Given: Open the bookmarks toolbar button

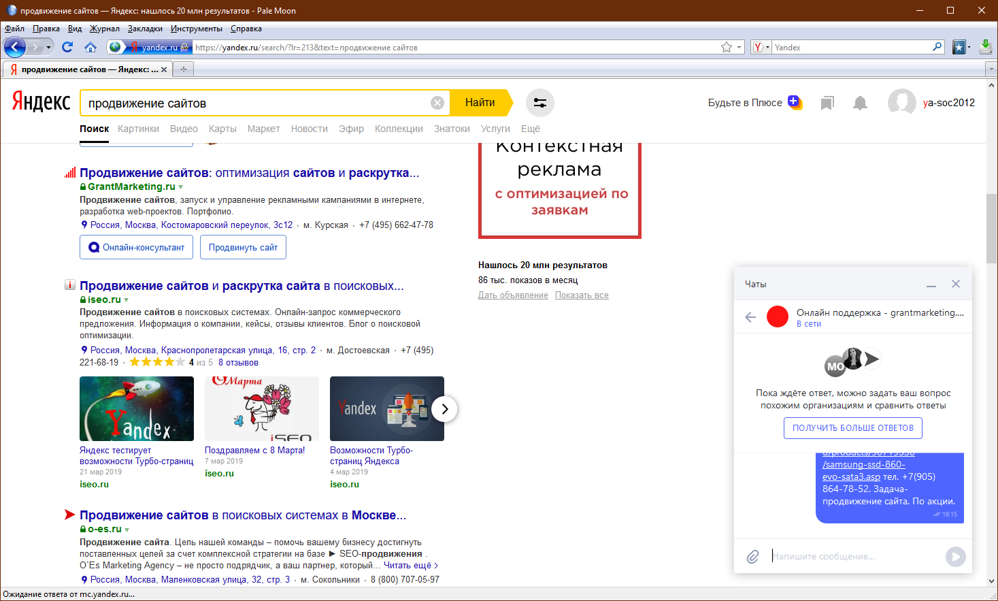Looking at the screenshot, I should 959,47.
